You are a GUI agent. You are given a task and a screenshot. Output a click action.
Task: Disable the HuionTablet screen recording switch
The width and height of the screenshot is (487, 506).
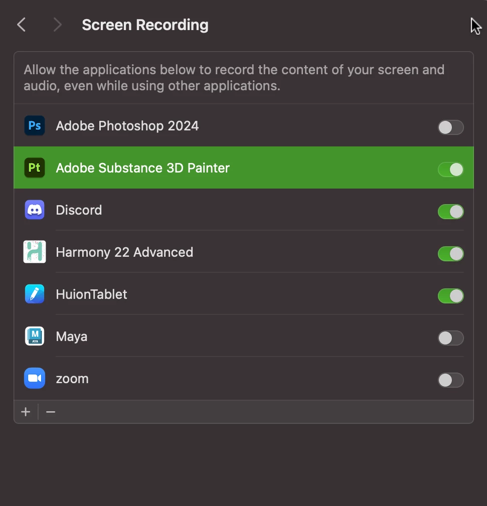(x=450, y=296)
